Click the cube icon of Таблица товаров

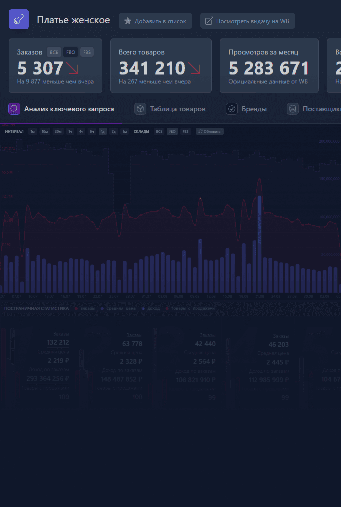click(x=140, y=109)
